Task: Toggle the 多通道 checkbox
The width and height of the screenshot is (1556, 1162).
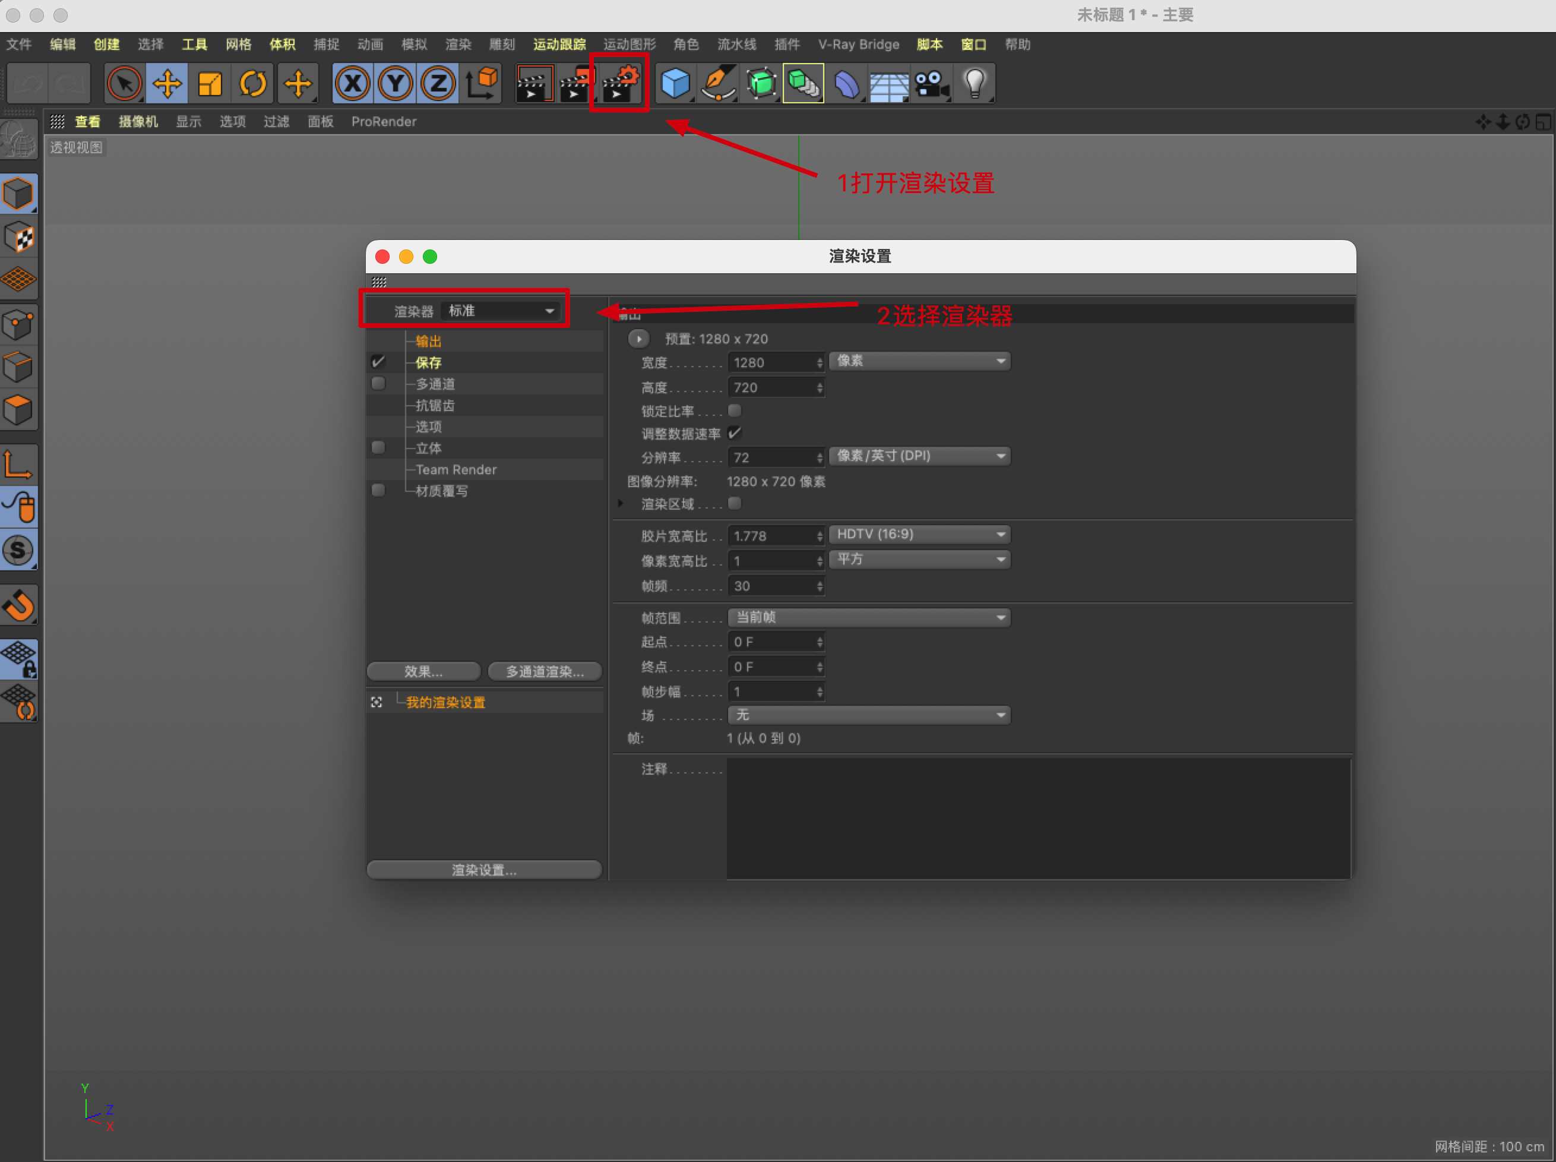Action: (x=378, y=383)
